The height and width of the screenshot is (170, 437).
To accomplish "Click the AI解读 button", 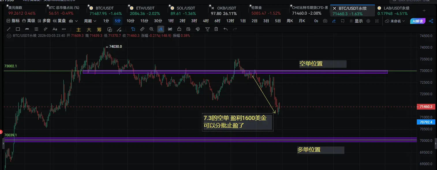I will point(417,21).
